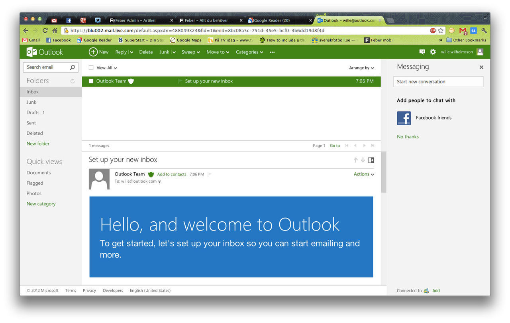Open the Settings gear icon
Screen dimensions: 510x323
433,52
